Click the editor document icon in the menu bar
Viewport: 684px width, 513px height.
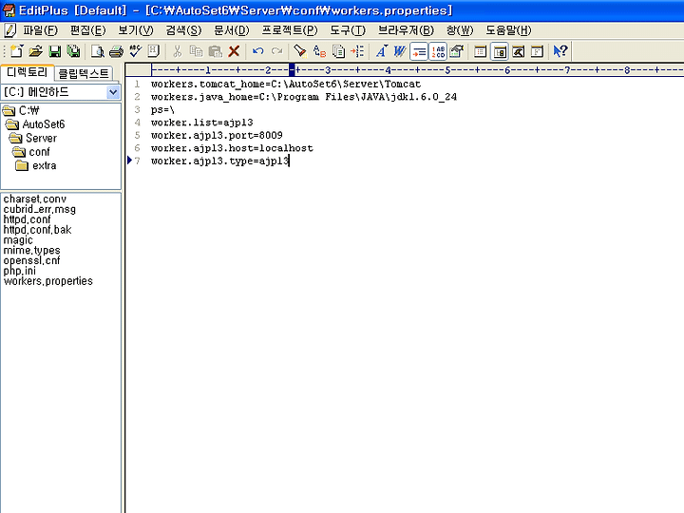(10, 30)
